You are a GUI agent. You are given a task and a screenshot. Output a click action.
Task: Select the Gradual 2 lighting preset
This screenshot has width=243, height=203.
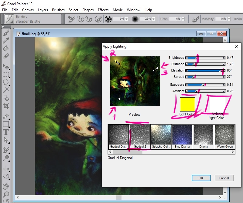tap(140, 137)
